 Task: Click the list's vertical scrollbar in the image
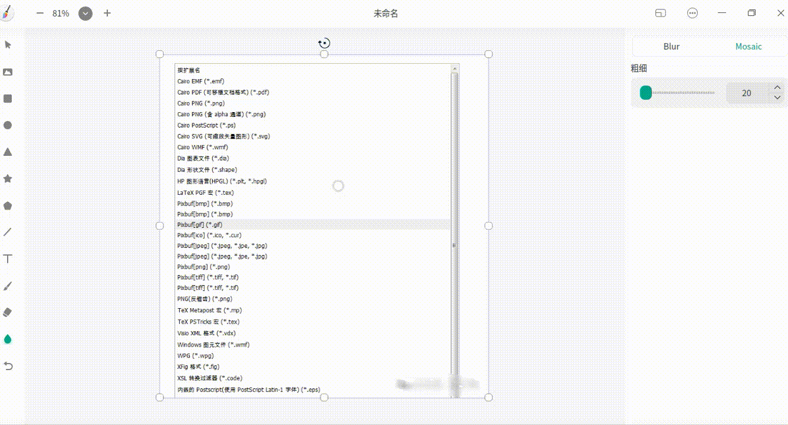click(455, 230)
